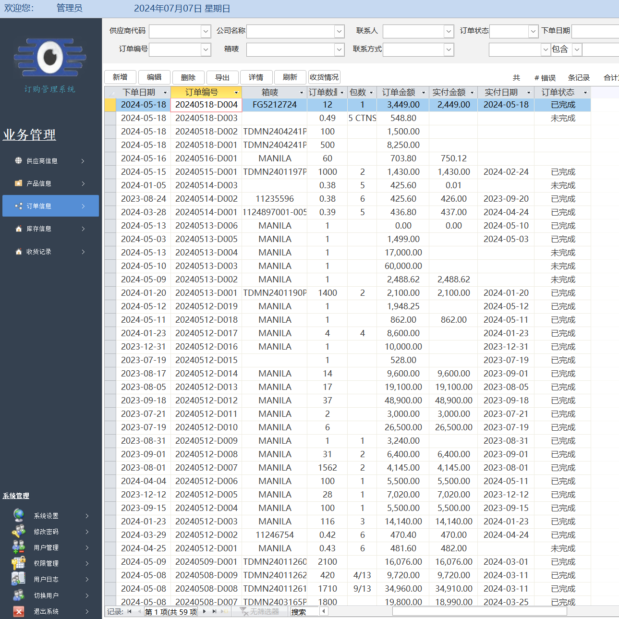Go to last record navigation arrow
619x619 pixels.
pos(214,611)
